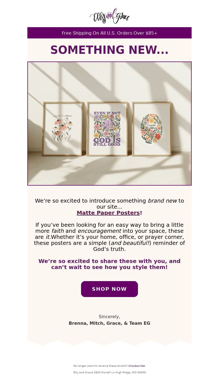Image resolution: width=219 pixels, height=389 pixels.
Task: Click the Unsubscribe link in footer
Action: (137, 366)
